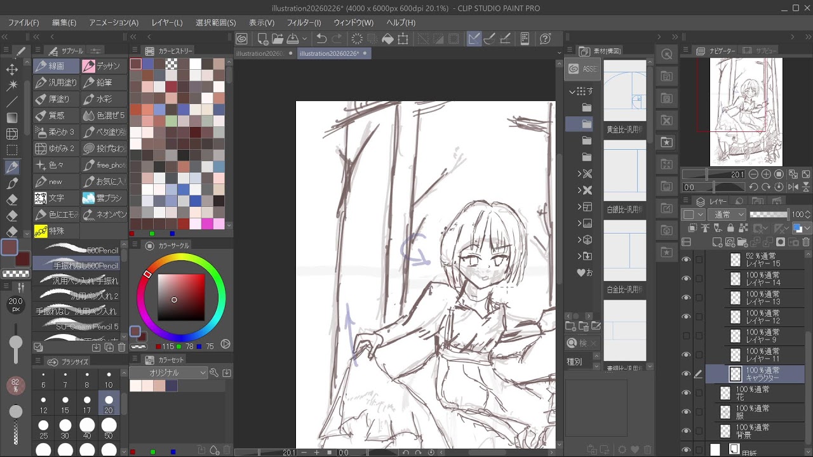Select the キャラクター layer row
813x457 pixels.
tap(756, 374)
